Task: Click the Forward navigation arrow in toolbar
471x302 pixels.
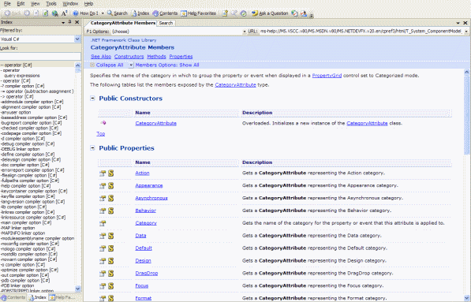Action: point(27,13)
